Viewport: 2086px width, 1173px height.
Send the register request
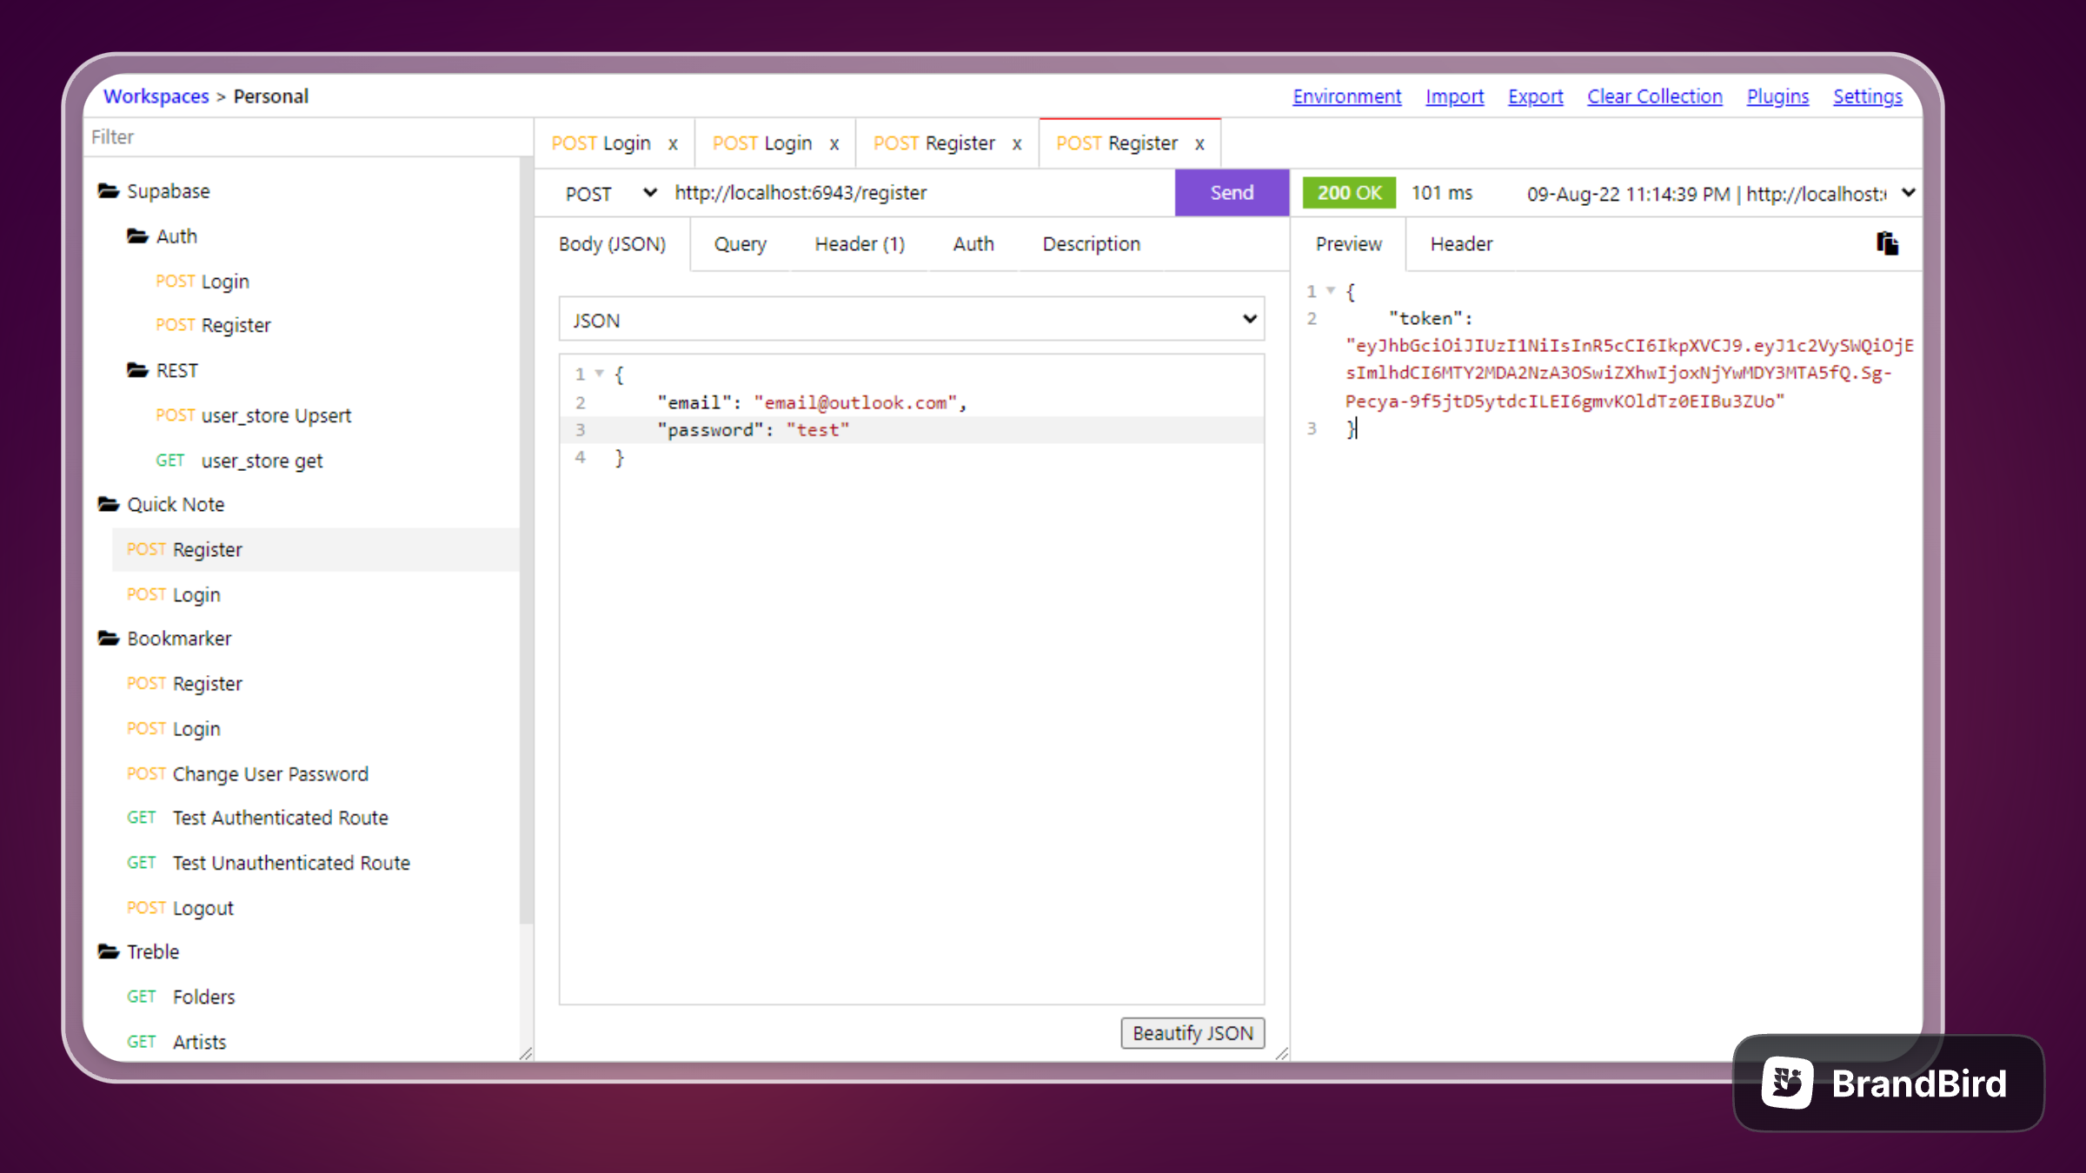click(1232, 193)
